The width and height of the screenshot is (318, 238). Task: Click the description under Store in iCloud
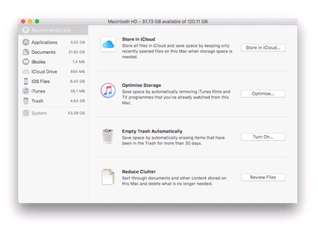click(177, 51)
